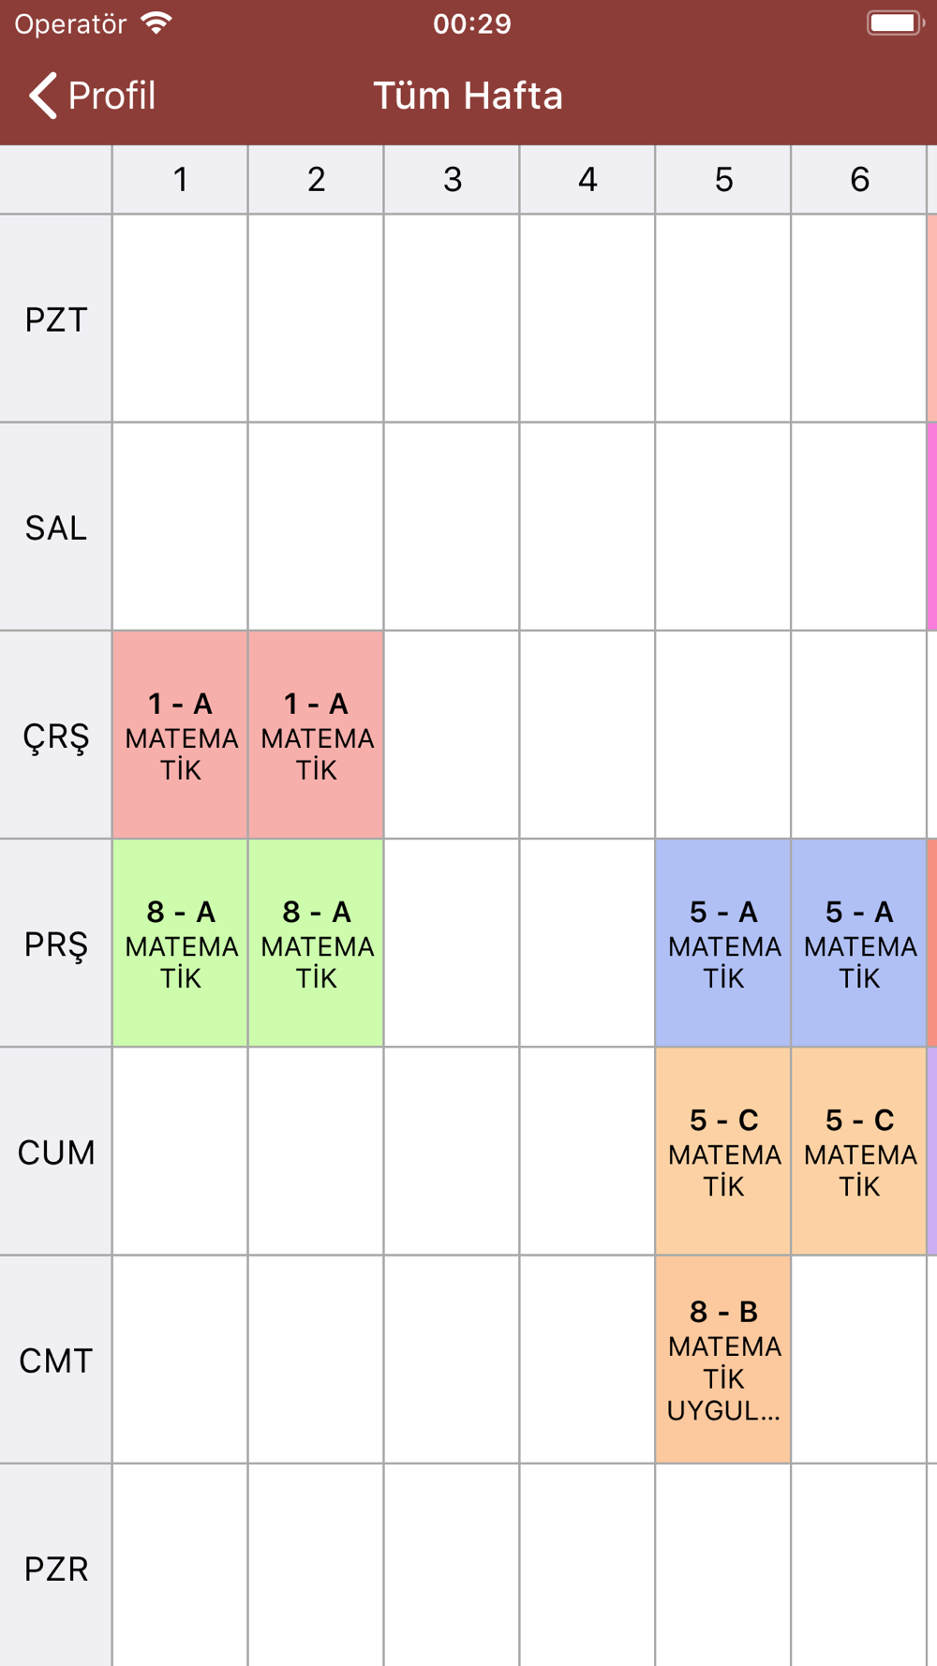Open the 8 - B MATEMATİK UYGUL... lesson

click(x=723, y=1360)
